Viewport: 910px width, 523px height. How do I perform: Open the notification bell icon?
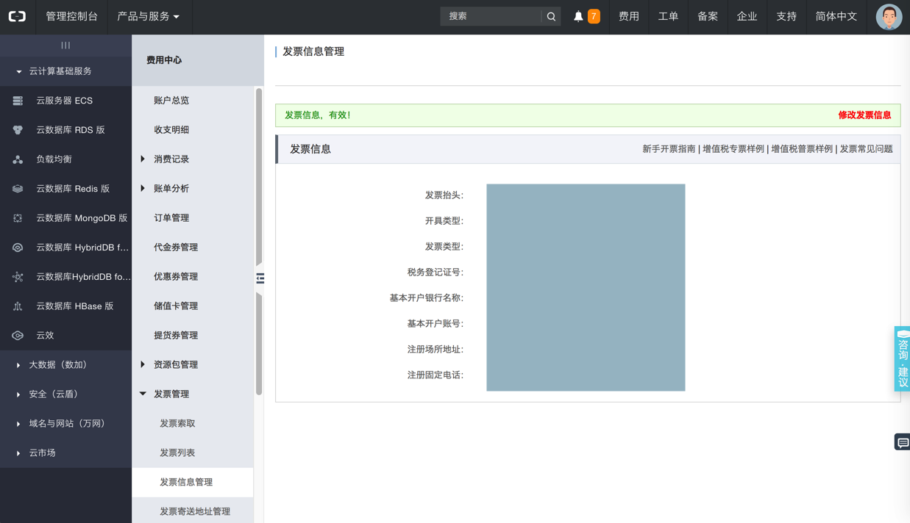pos(578,16)
